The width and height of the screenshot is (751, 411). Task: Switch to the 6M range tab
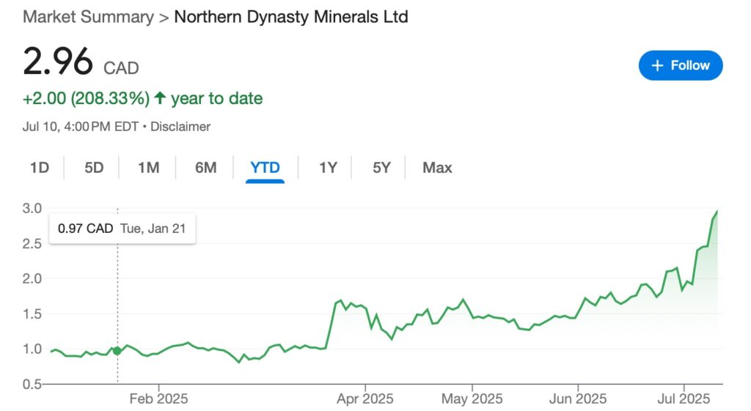(x=205, y=168)
